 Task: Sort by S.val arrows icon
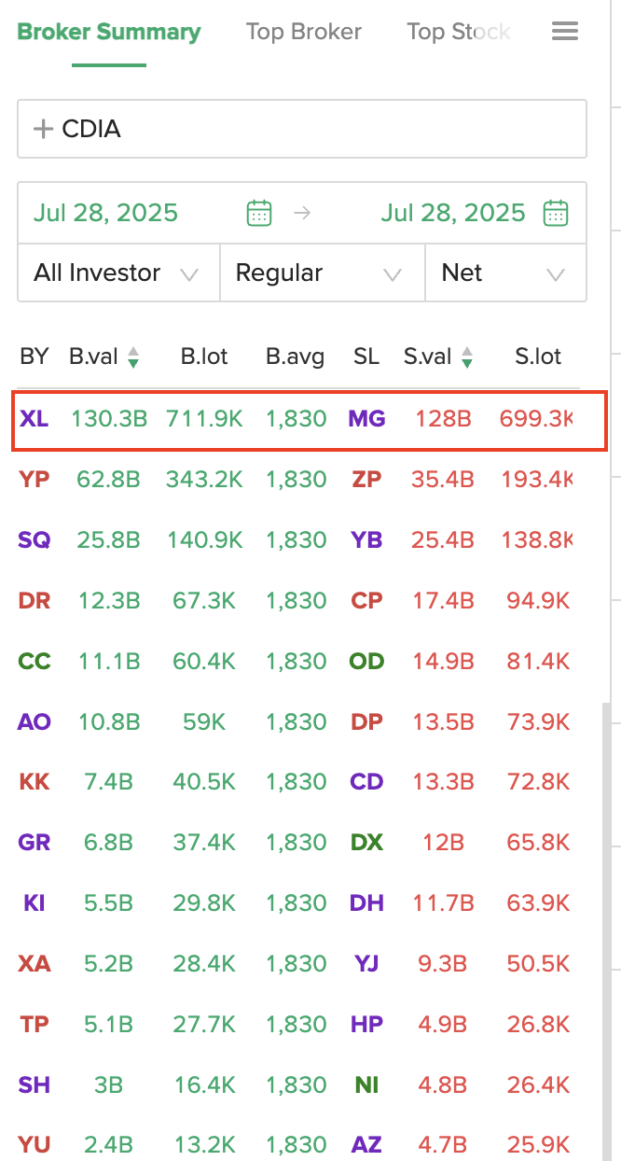click(x=467, y=357)
